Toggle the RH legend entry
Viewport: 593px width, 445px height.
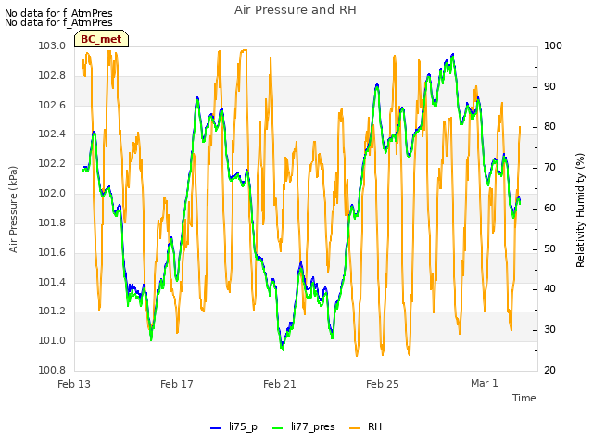(x=365, y=427)
